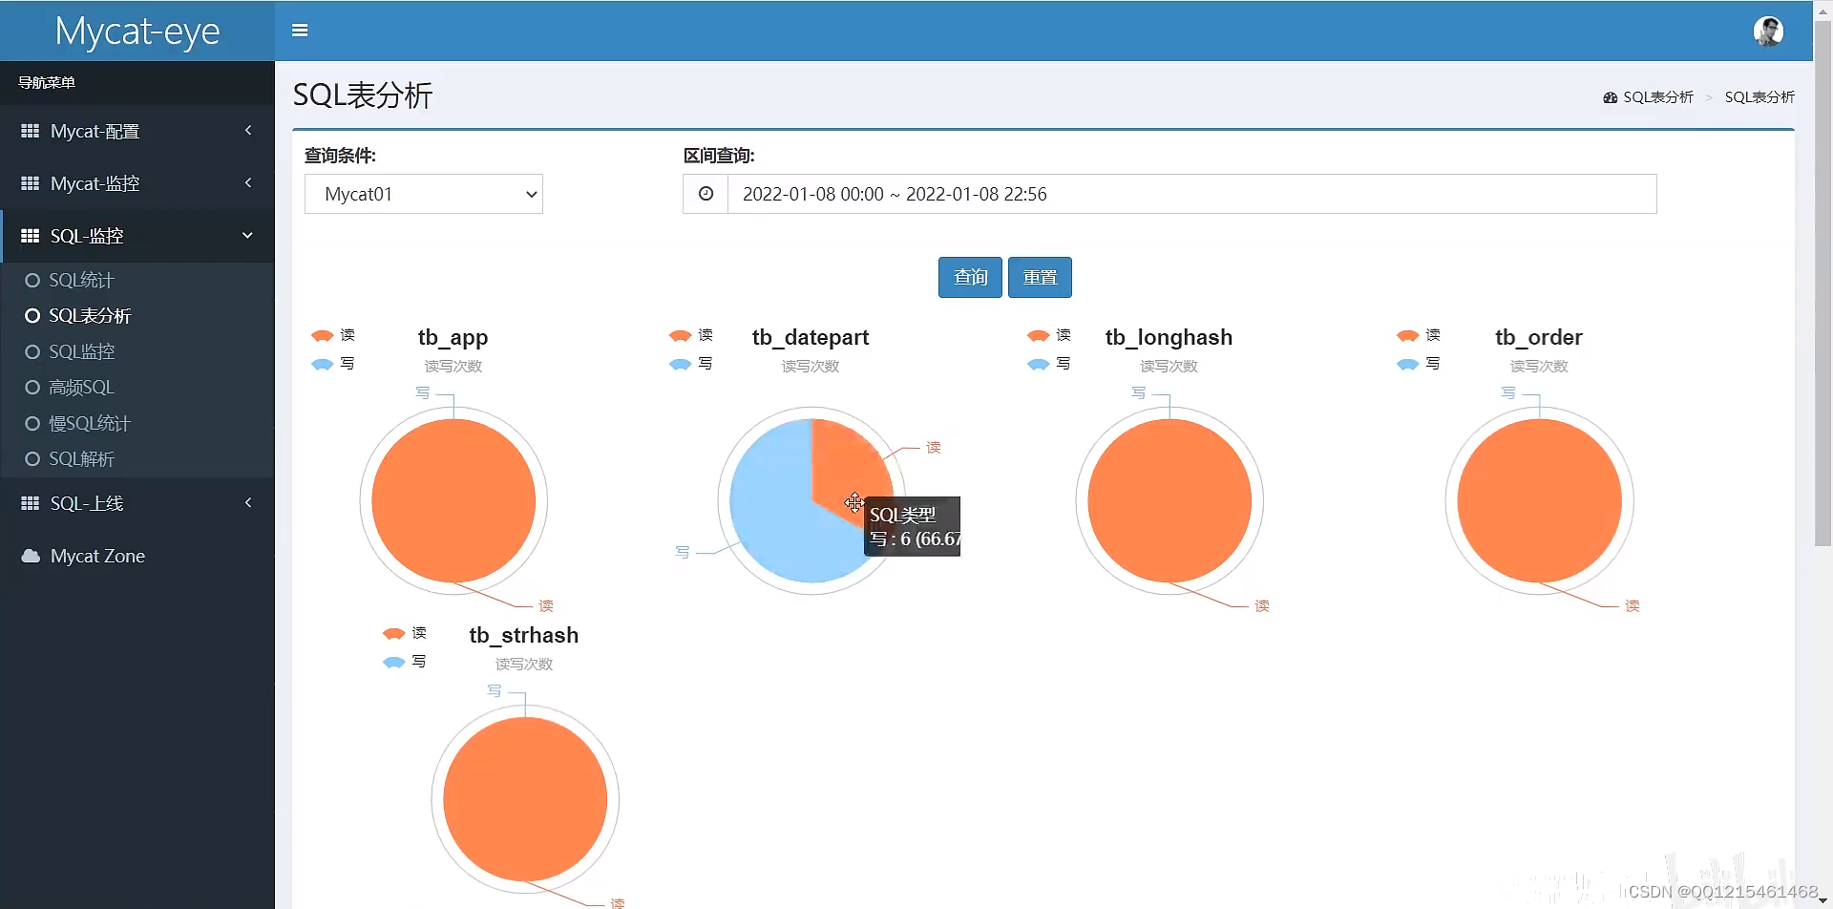Open the user avatar menu
The width and height of the screenshot is (1833, 909).
coord(1768,31)
